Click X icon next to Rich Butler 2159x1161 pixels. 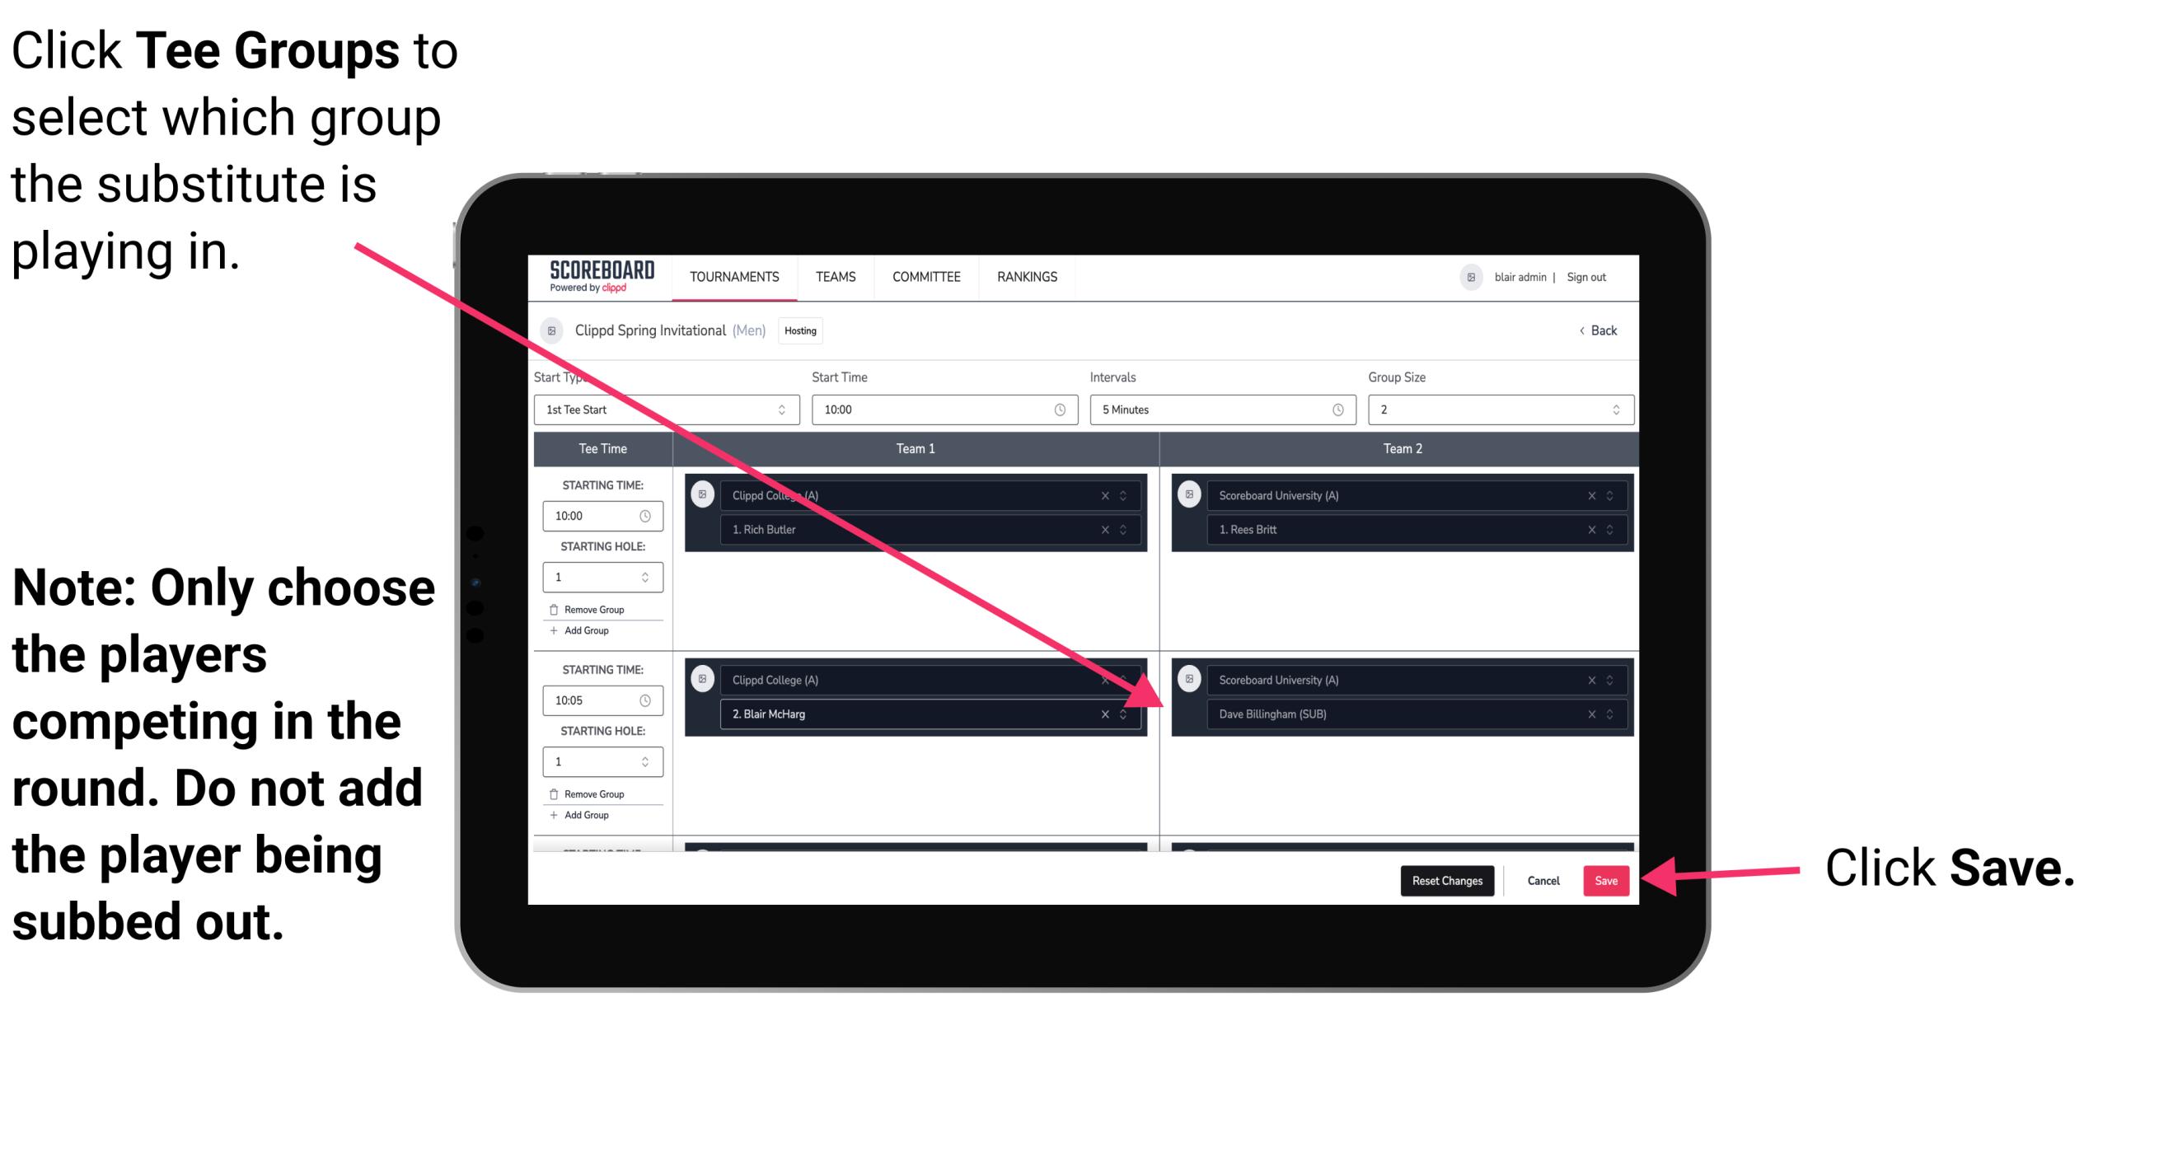click(1114, 531)
